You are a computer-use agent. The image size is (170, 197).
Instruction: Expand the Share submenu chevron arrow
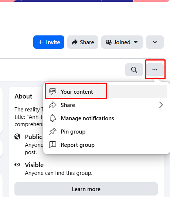coord(161,105)
